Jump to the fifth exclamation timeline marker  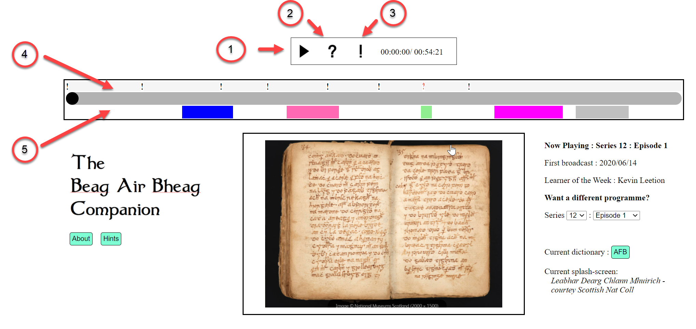(328, 86)
